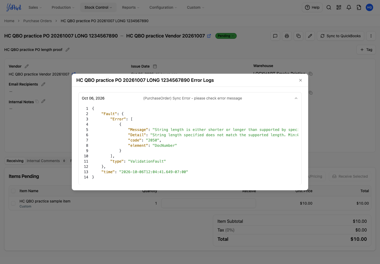Screen dimensions: 380x264
Task: Click the "ValidationFault" type value
Action: (147, 161)
